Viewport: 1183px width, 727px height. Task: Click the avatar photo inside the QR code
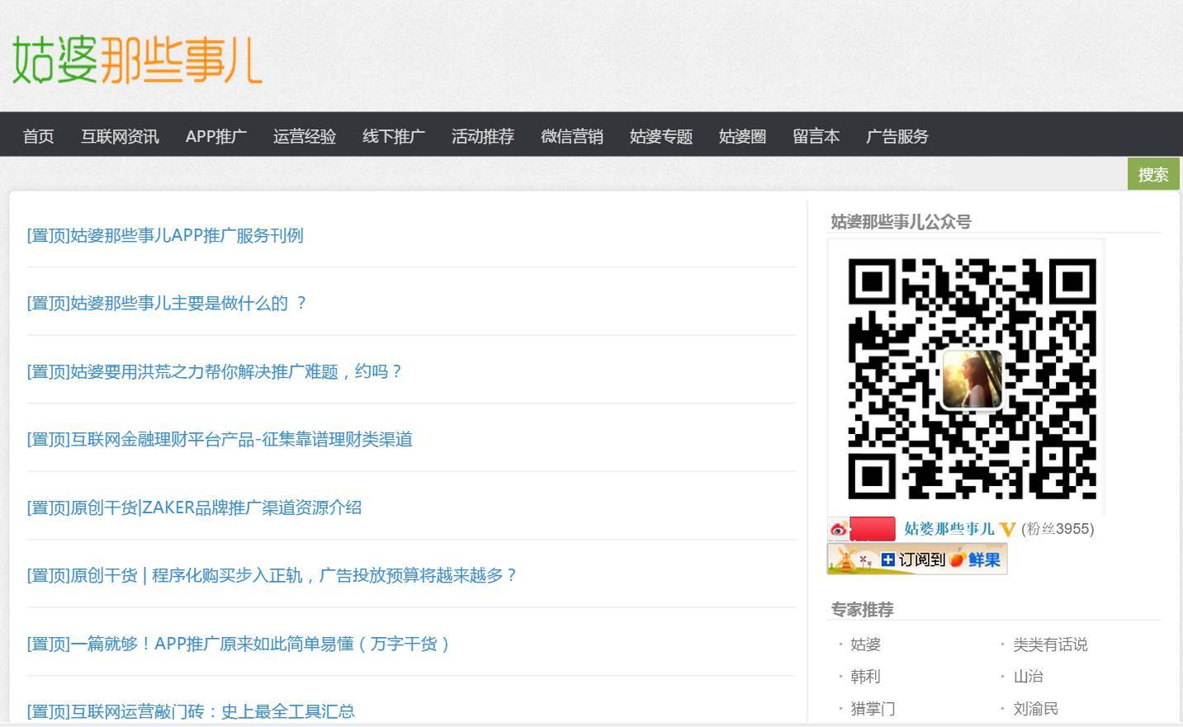(x=972, y=379)
